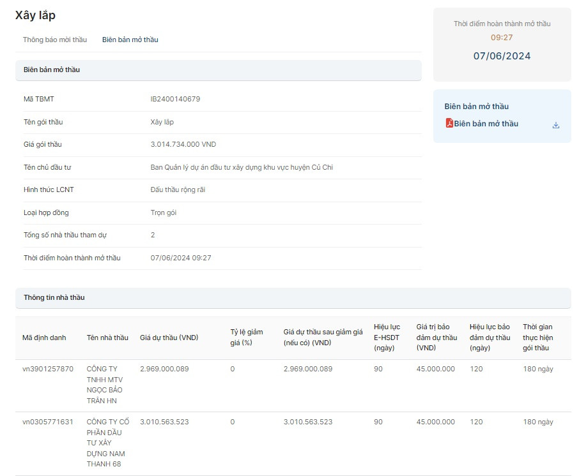
Task: Click contractor ID vn0305771631
Action: click(48, 422)
